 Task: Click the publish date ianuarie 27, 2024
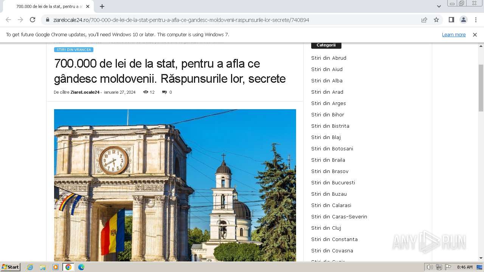[119, 92]
